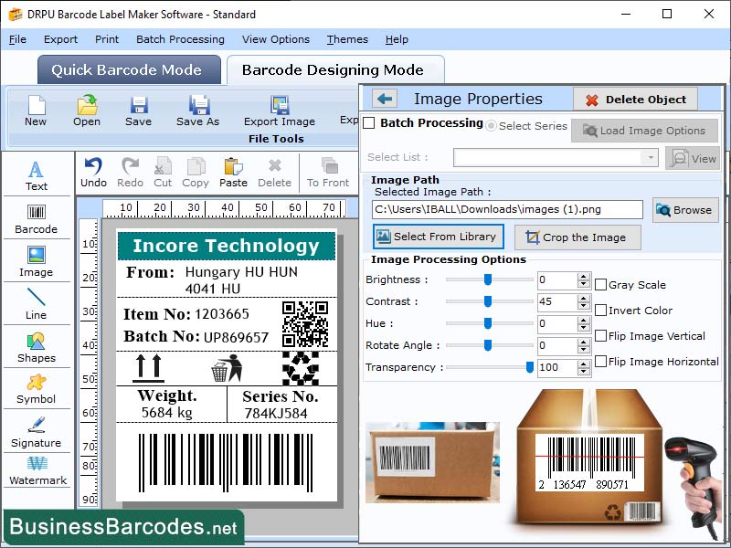
Task: Enable Flip Image Vertical
Action: (x=601, y=336)
